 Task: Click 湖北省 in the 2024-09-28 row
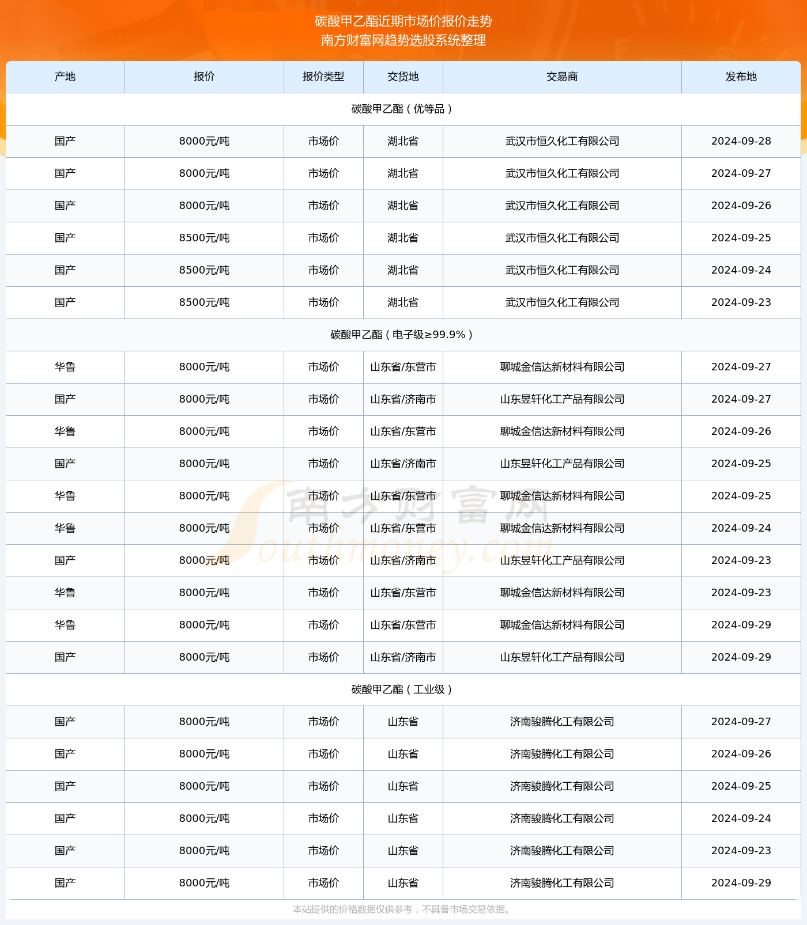403,141
